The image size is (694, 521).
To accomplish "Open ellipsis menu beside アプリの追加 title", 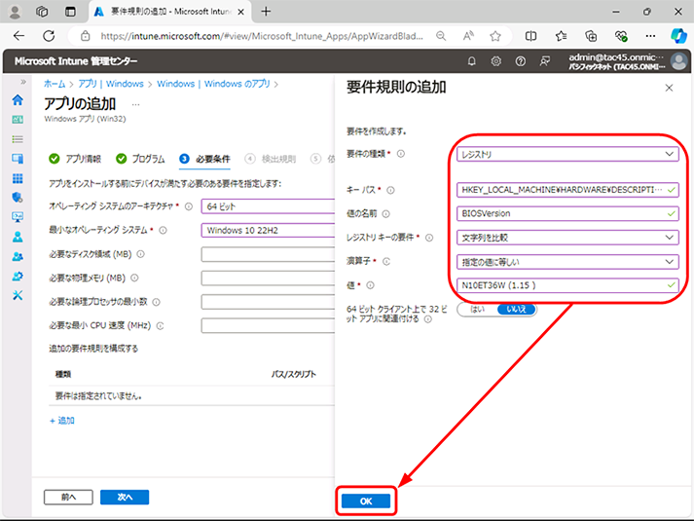I will (x=136, y=104).
